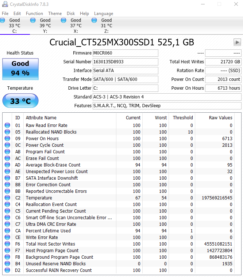Screen dimensions: 243x277
Task: Click status icon for Unused Reserve NAND Blocks
Action: [x=7, y=263]
